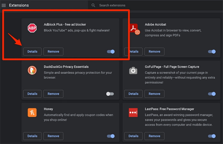Disable the Adblock Plus extension toggle
223x144 pixels.
point(111,52)
